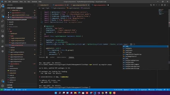Select TaskData autocomplete suggestion
The width and height of the screenshot is (170, 95).
click(x=145, y=48)
